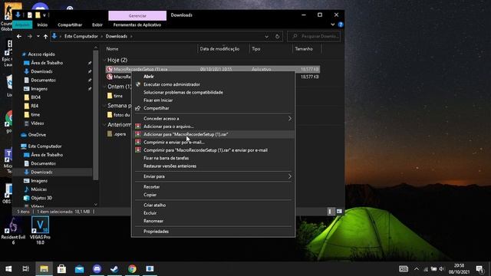This screenshot has width=491, height=276.
Task: Select Criar atalho option
Action: coord(213,205)
